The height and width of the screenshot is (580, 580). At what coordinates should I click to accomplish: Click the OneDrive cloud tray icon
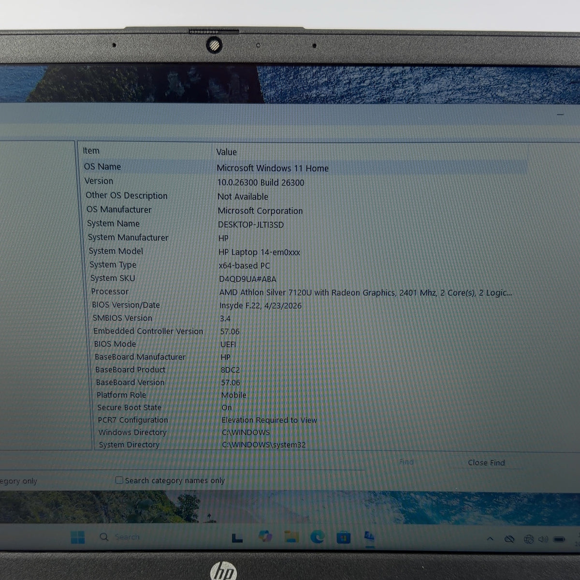509,539
